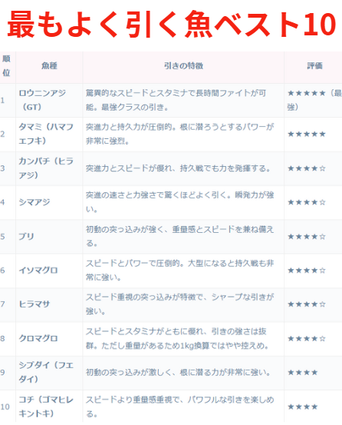Click the four-star rating for シブダイ
The height and width of the screenshot is (425, 342).
click(303, 373)
